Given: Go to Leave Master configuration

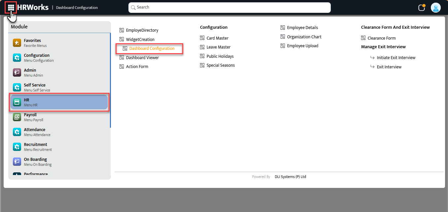Looking at the screenshot, I should [218, 47].
